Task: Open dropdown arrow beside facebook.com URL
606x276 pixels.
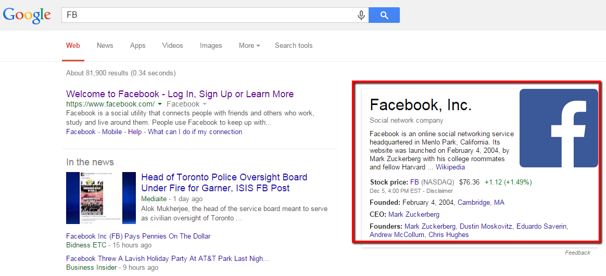Action: coord(160,104)
